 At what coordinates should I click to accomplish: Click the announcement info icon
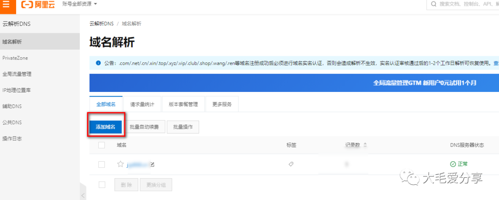tap(98, 63)
